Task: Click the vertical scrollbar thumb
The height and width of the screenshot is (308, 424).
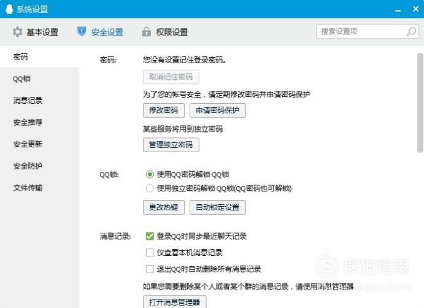Action: coord(420,103)
